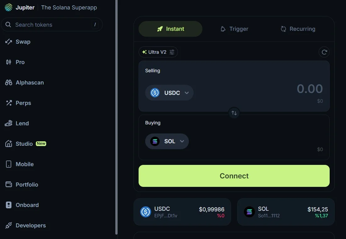
Task: Expand USDC selling token dropdown
Action: (x=169, y=93)
